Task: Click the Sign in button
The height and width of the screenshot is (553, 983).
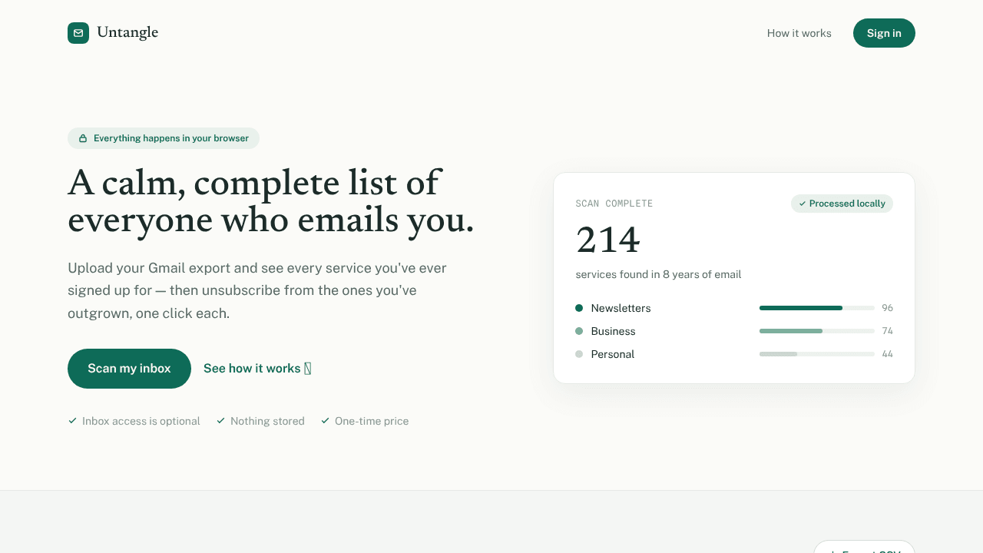Action: [884, 33]
